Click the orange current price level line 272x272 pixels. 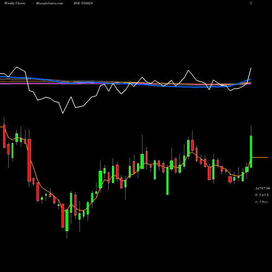click(260, 157)
